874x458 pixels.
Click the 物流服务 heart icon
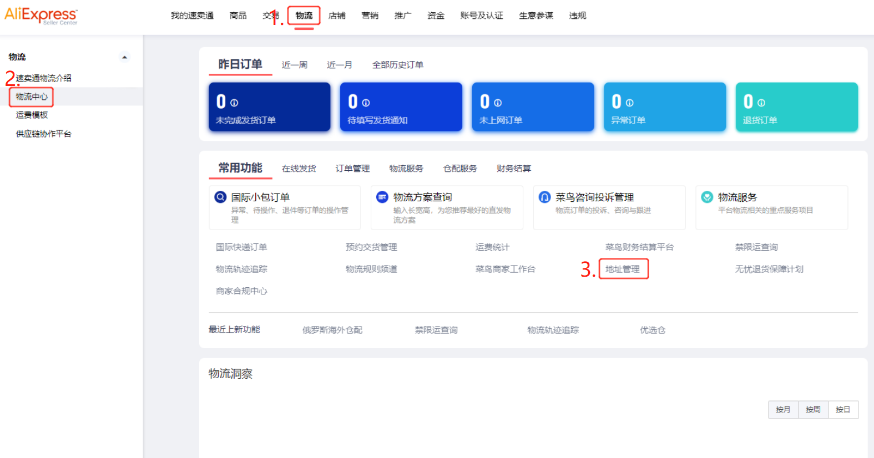pos(707,197)
